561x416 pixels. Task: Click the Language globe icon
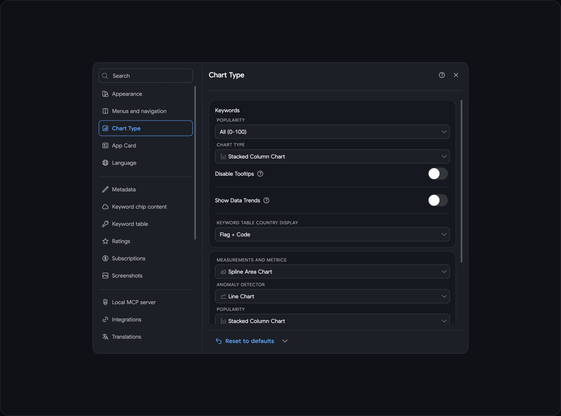pyautogui.click(x=105, y=163)
